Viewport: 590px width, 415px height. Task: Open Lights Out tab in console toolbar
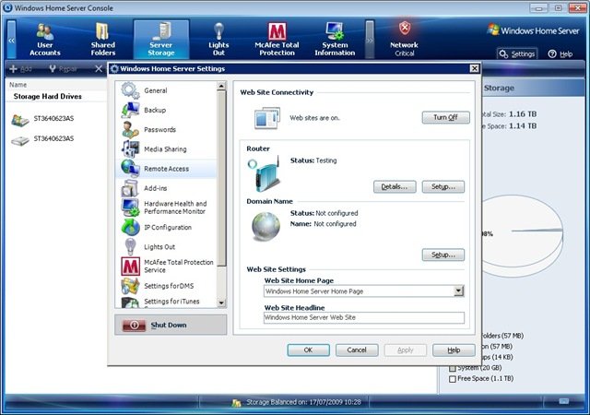(x=218, y=39)
